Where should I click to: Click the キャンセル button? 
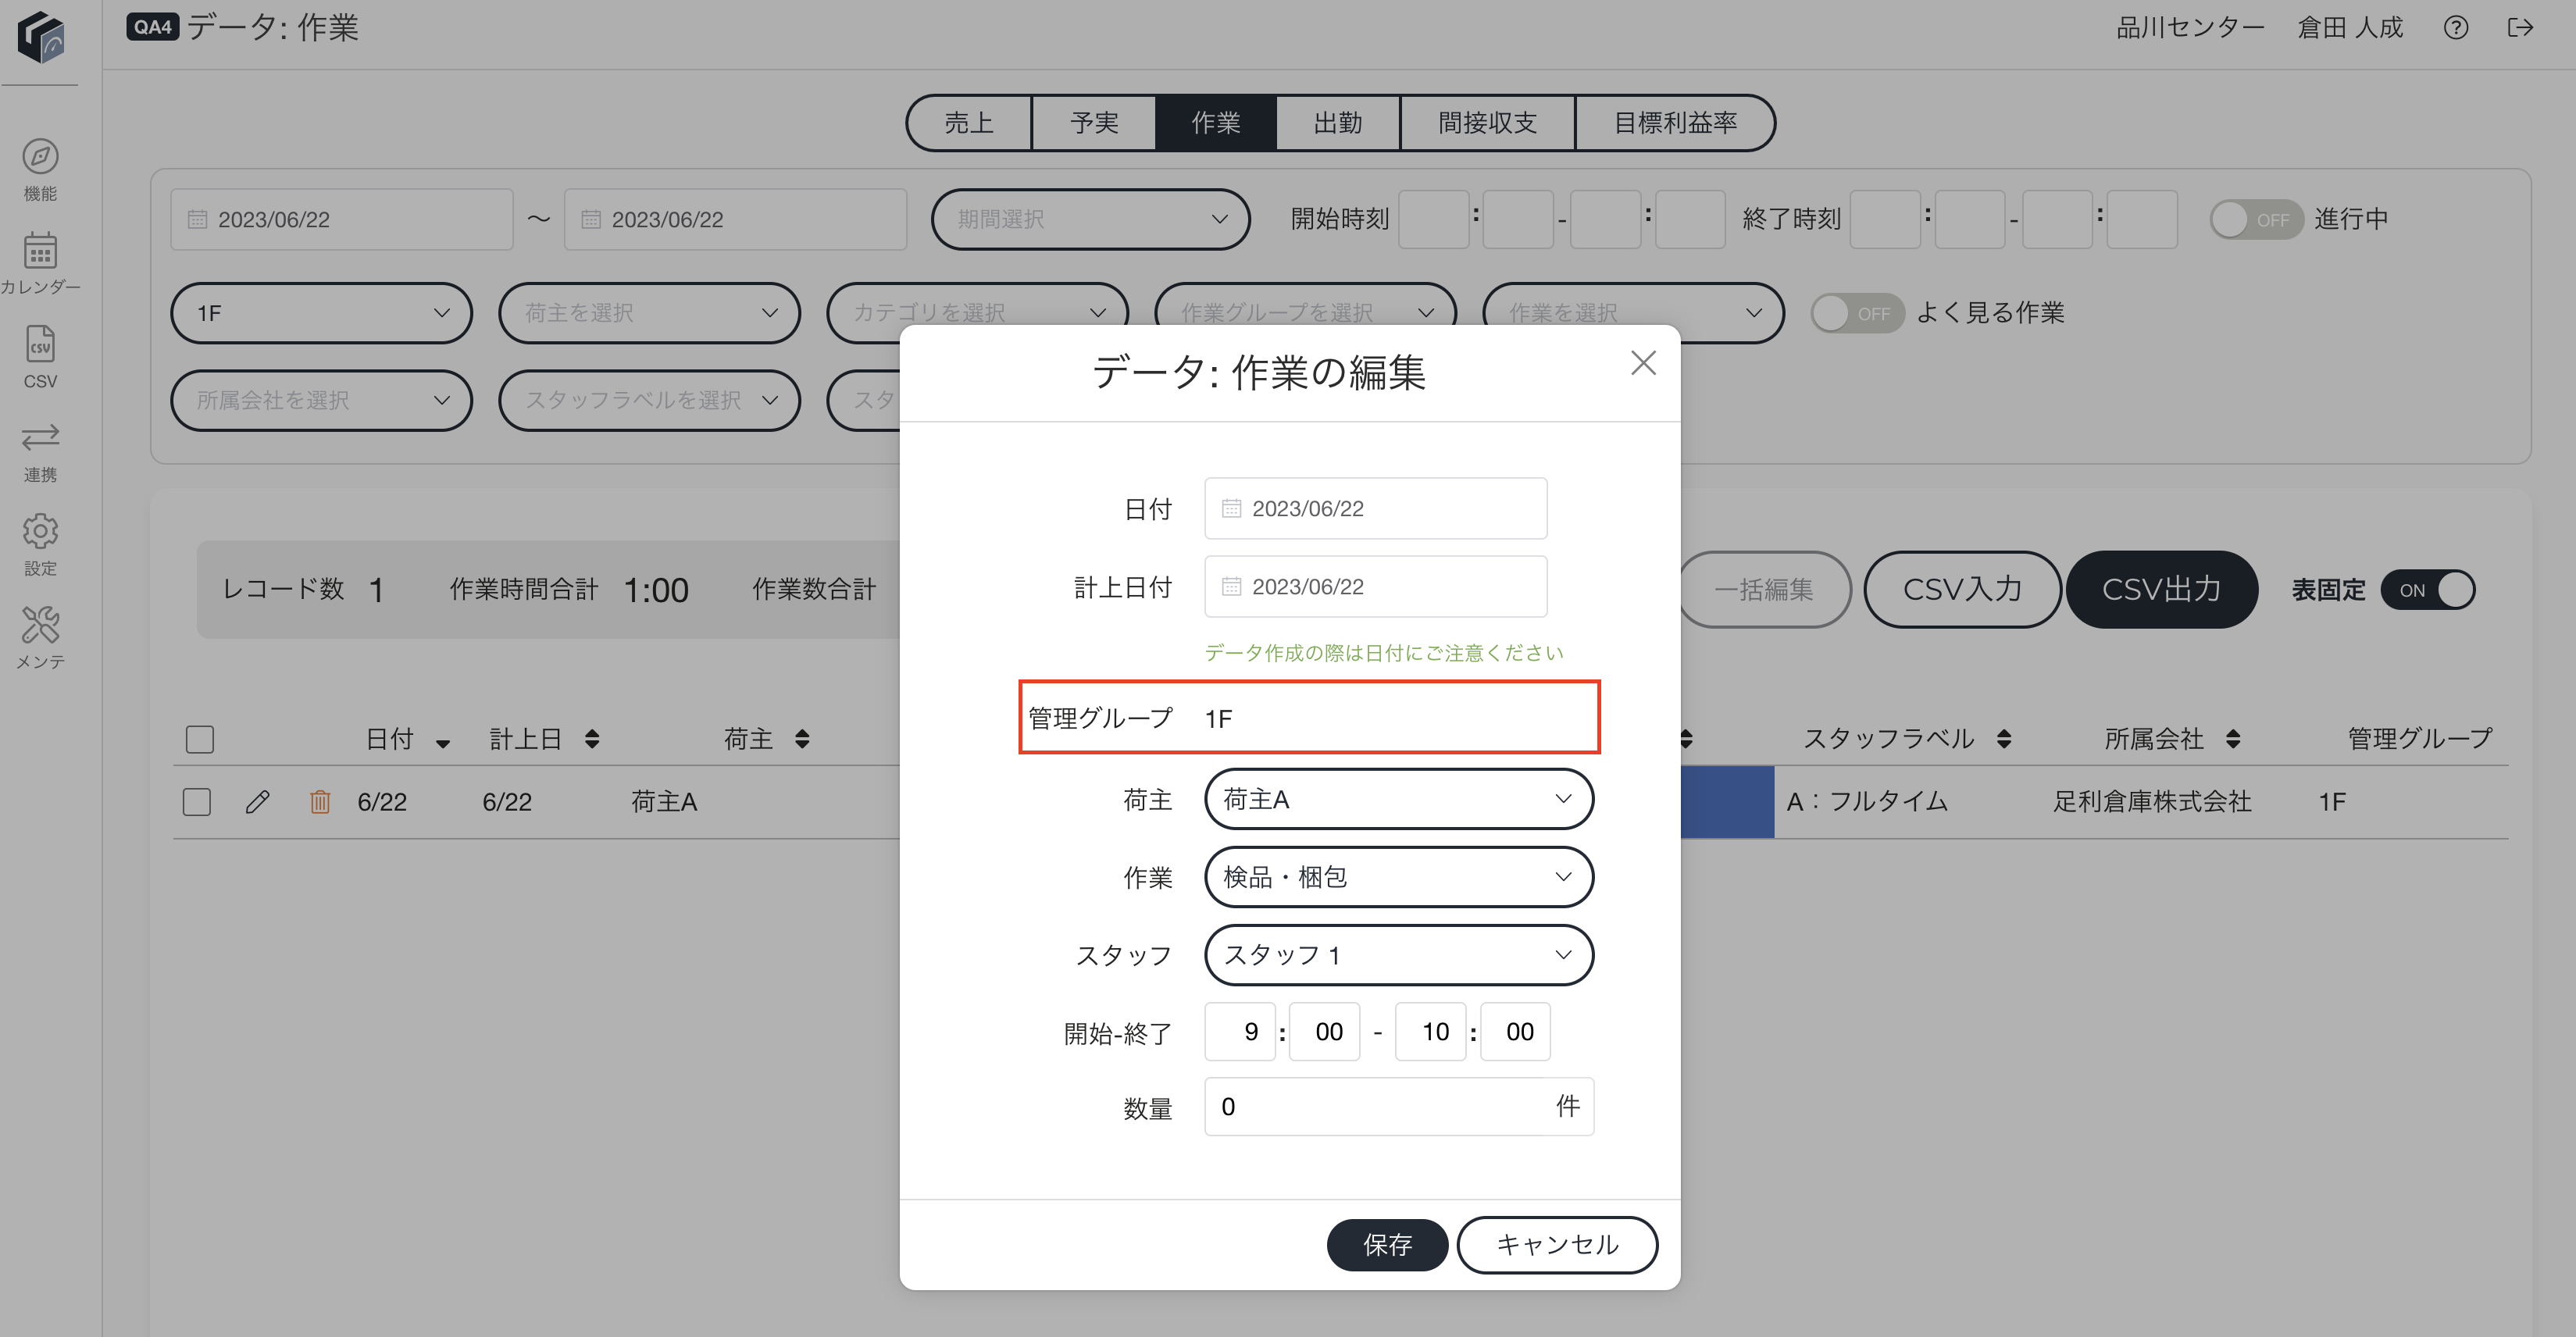[x=1557, y=1245]
